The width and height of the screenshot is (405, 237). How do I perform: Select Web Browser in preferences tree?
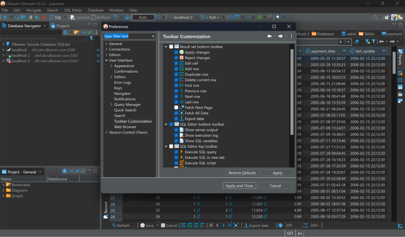click(x=125, y=127)
